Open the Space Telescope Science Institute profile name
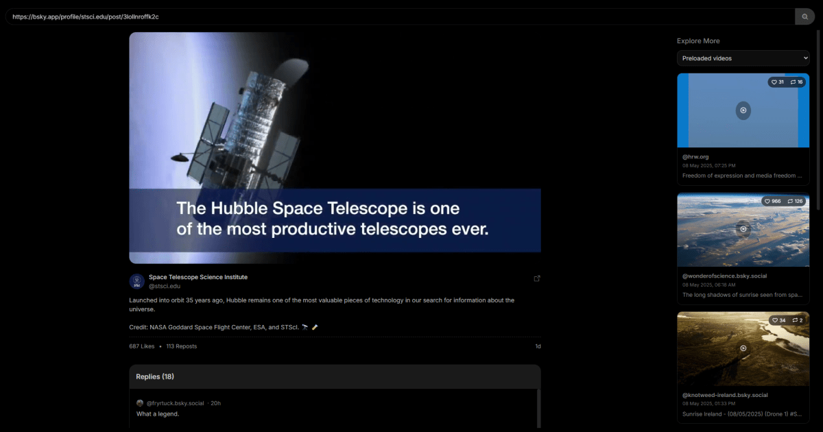This screenshot has width=823, height=432. (198, 277)
